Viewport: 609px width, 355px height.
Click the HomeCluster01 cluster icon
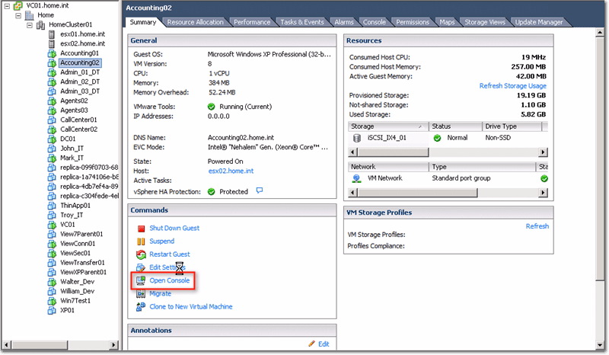pyautogui.click(x=40, y=25)
